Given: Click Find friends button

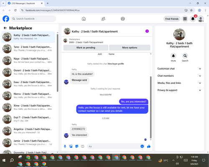Looking at the screenshot, I should (172, 19).
